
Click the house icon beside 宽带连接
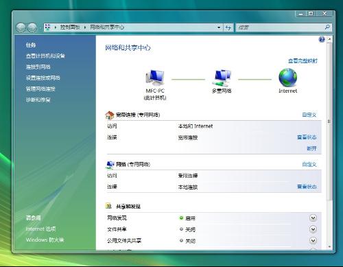(110, 115)
